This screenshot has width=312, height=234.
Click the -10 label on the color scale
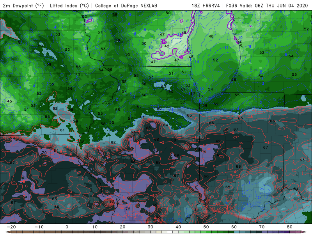pyautogui.click(x=39, y=227)
